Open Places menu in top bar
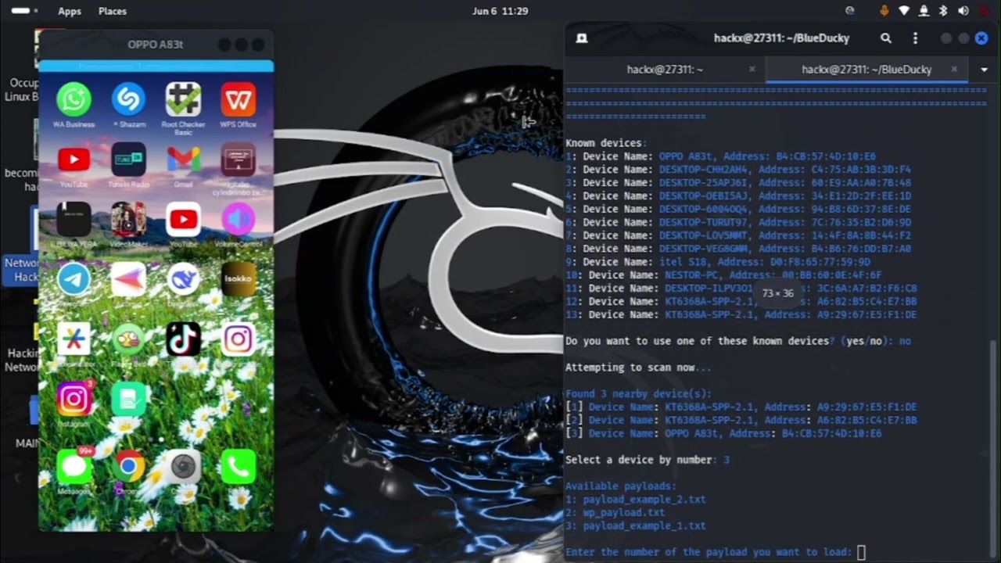 (x=113, y=11)
